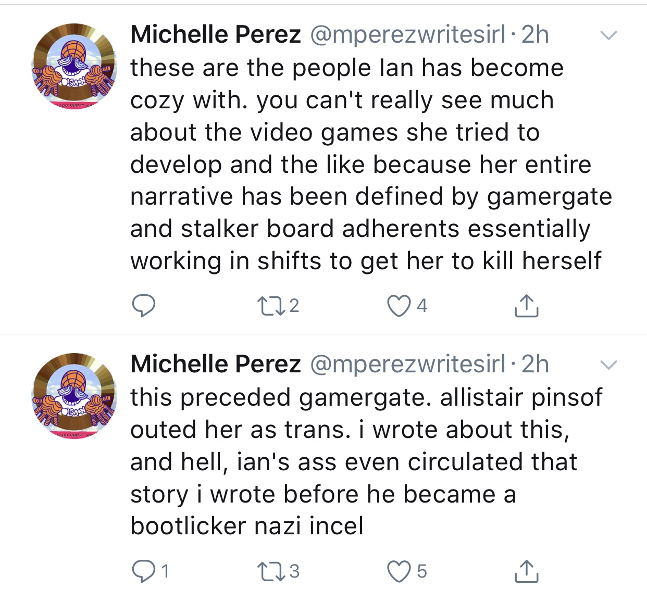
Task: Share the second tweet via share icon
Action: [x=526, y=571]
